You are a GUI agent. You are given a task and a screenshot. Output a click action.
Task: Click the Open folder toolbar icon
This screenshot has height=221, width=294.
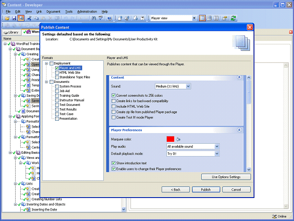[7, 18]
